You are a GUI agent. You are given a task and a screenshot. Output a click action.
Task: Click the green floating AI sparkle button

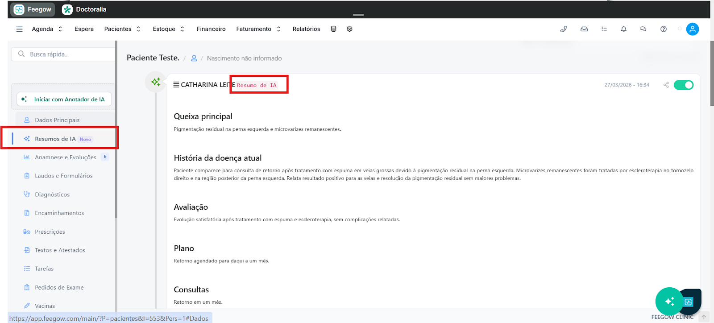[x=669, y=302]
